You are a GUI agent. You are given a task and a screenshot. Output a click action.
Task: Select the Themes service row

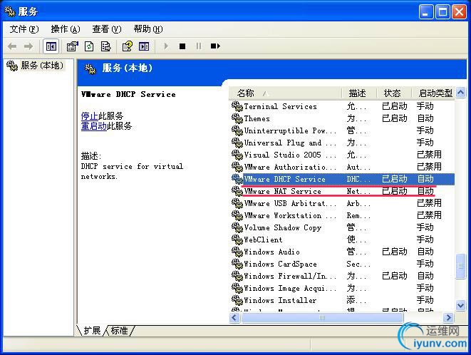(342, 118)
